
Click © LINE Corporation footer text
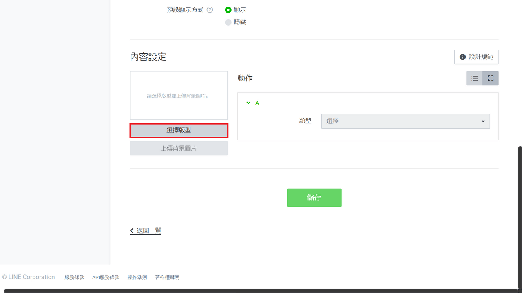click(29, 277)
